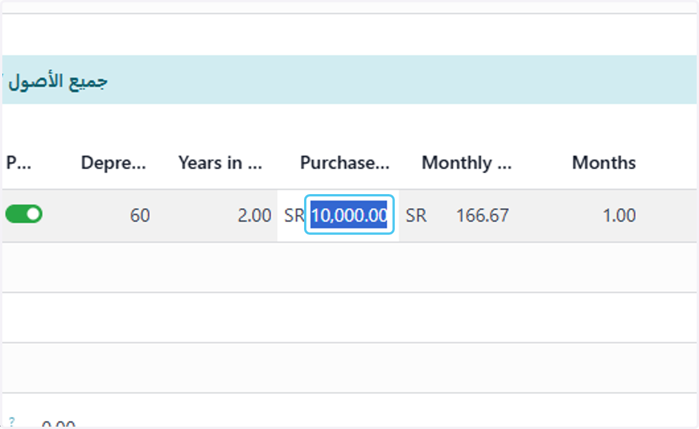Sort by the Years in ... column header

220,163
